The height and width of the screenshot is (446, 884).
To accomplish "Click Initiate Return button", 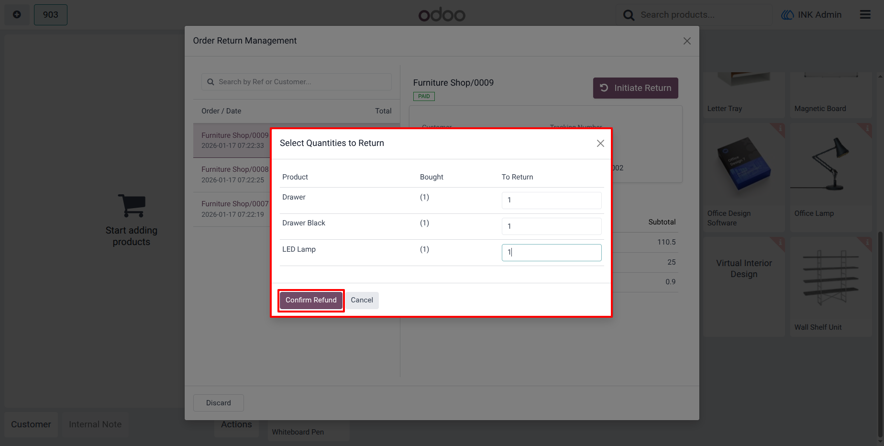I will click(635, 88).
